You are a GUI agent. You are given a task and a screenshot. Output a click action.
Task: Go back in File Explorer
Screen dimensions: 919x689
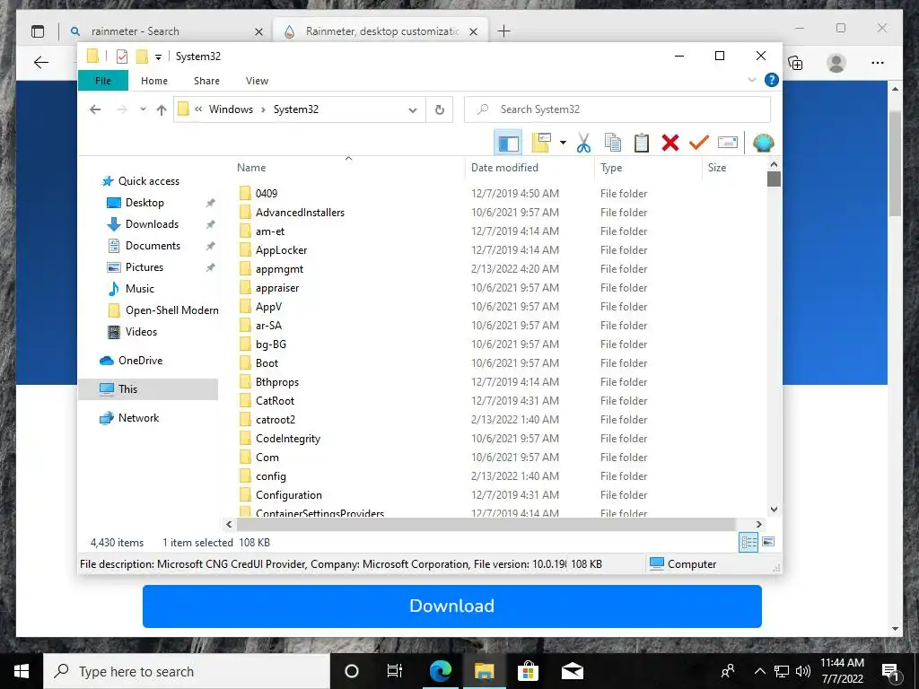95,109
